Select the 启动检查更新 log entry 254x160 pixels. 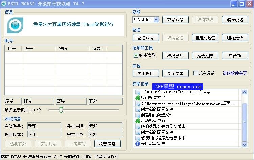tap(187, 121)
